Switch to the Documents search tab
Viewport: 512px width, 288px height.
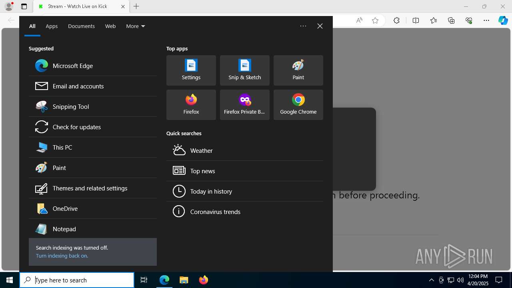(81, 26)
